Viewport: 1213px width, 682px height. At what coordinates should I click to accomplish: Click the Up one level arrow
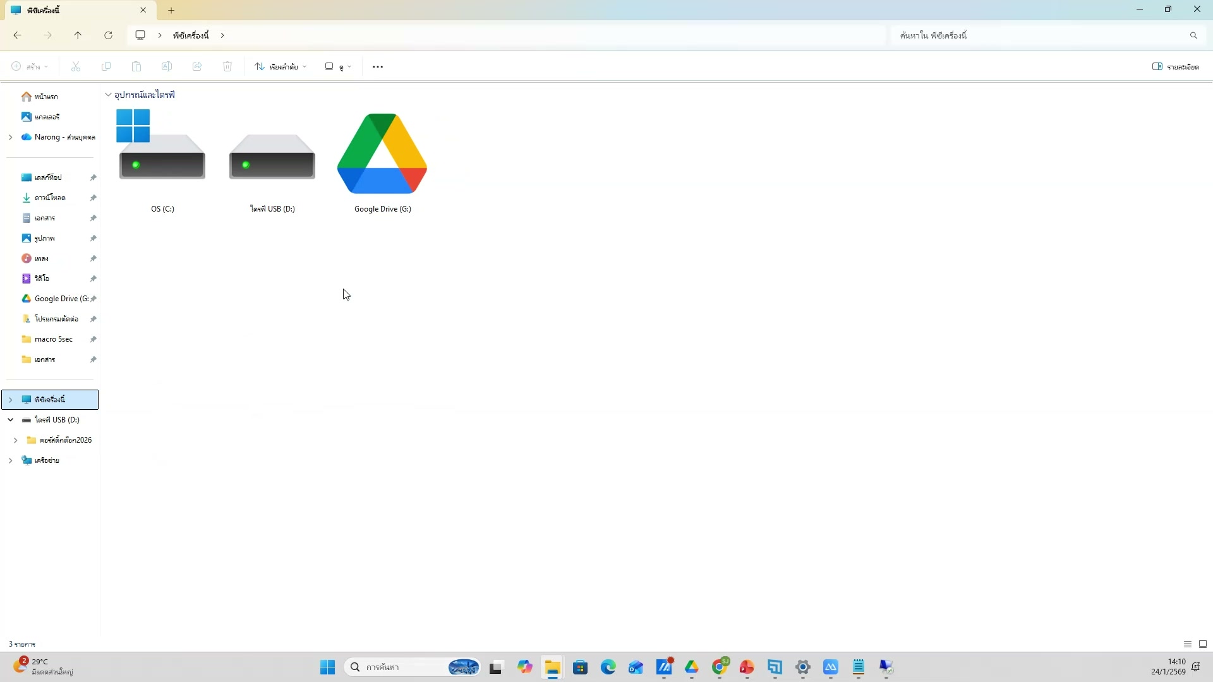[78, 35]
